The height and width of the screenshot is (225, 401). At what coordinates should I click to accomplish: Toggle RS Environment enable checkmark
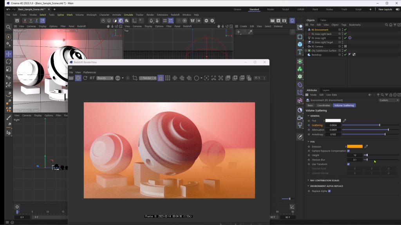pos(345,30)
